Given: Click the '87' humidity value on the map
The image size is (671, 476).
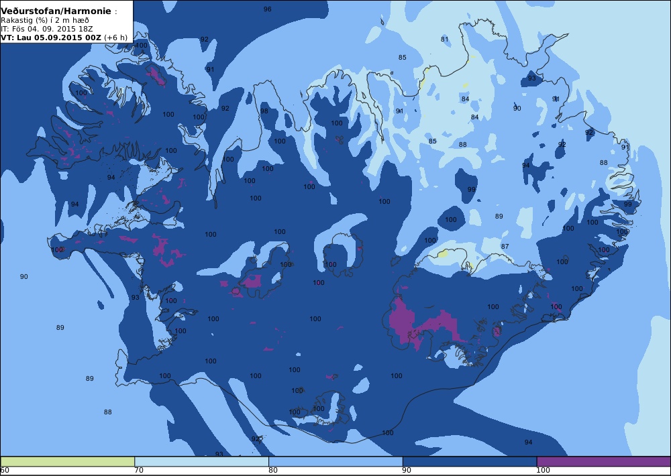Looking at the screenshot, I should pyautogui.click(x=505, y=246).
